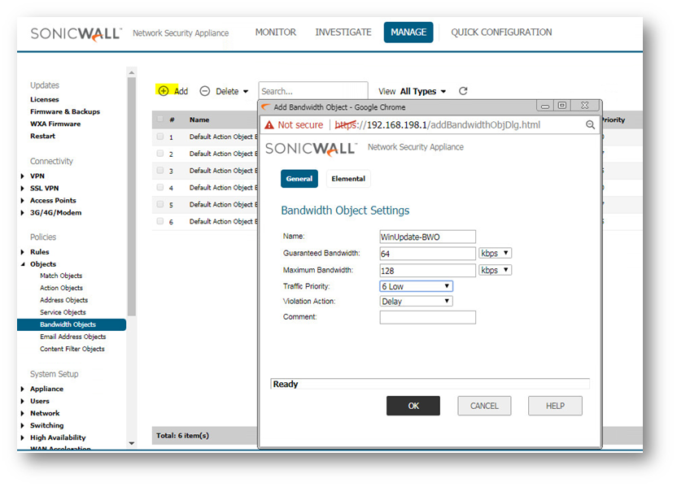The height and width of the screenshot is (487, 677).
Task: Open the Violation Action dropdown
Action: (x=416, y=302)
